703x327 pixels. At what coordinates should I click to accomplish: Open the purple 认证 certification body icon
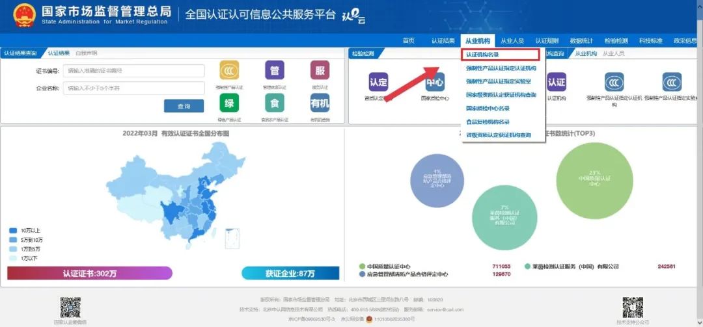click(557, 82)
